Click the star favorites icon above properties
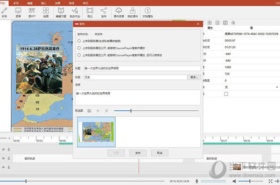Image resolution: width=280 pixels, height=185 pixels. pyautogui.click(x=233, y=23)
